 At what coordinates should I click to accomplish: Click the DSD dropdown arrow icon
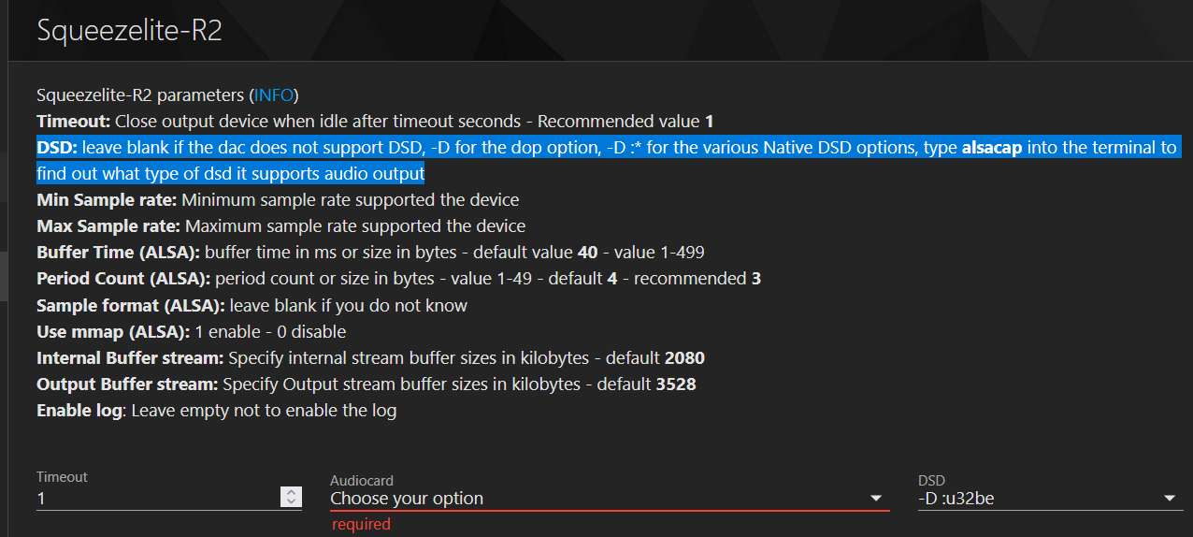tap(1170, 499)
